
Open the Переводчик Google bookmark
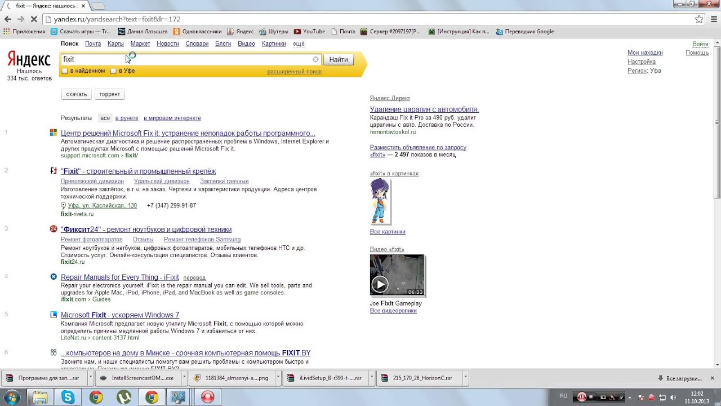click(524, 32)
